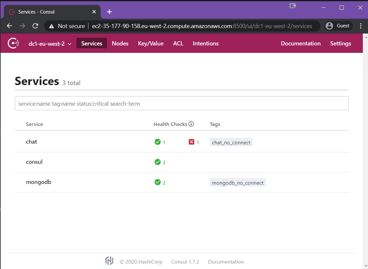The height and width of the screenshot is (269, 368).
Task: Click the page scrollbar down arrow
Action: (x=366, y=266)
